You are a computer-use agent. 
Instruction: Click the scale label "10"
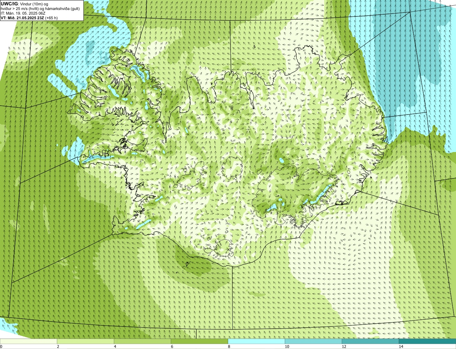point(287,347)
